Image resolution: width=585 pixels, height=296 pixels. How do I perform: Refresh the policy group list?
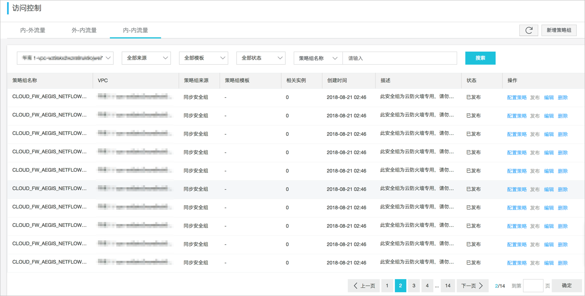pyautogui.click(x=529, y=30)
